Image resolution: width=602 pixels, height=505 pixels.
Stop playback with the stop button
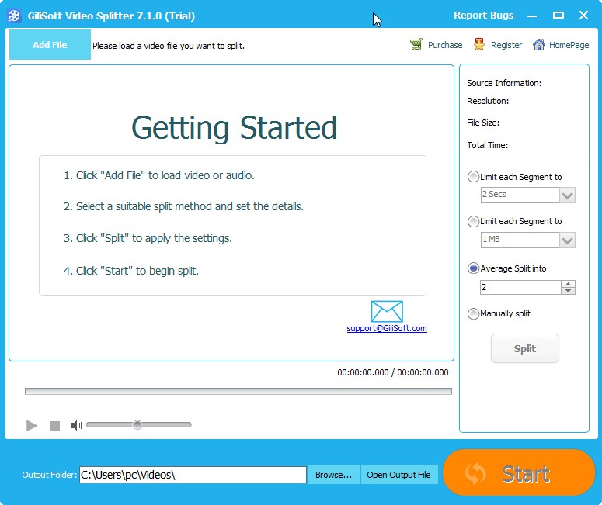point(55,426)
